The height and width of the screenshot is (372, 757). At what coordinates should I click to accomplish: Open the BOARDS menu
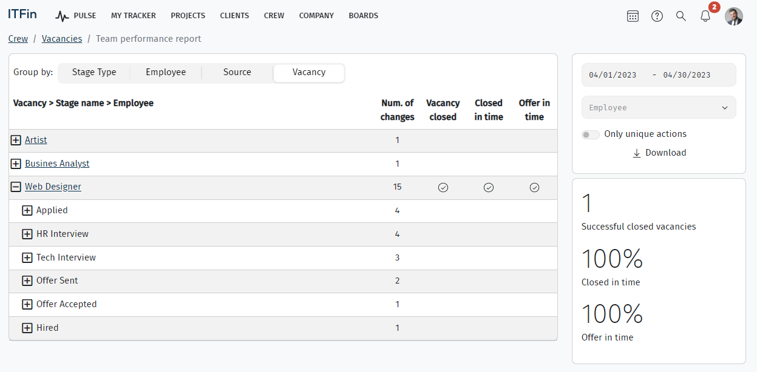point(364,16)
